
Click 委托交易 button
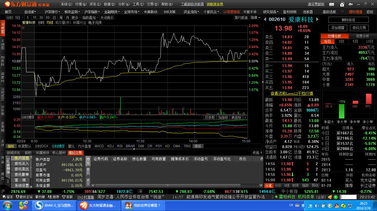click(x=359, y=28)
